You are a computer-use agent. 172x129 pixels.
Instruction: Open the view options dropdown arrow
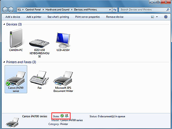[x=157, y=17]
